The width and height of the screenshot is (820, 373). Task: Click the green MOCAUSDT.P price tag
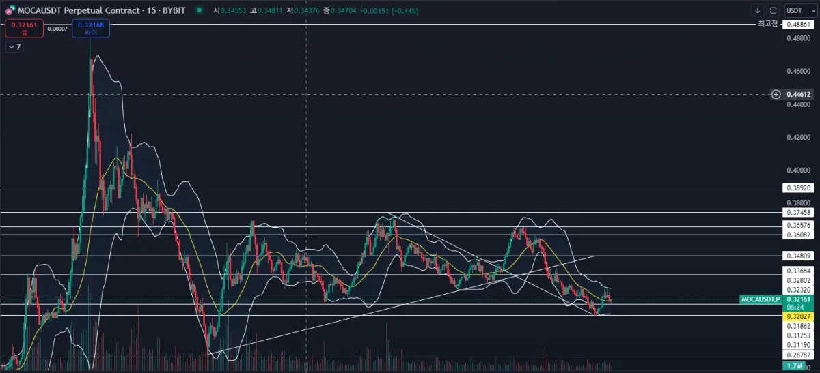(761, 299)
